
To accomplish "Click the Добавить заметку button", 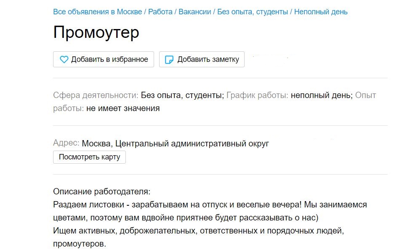I will coord(201,59).
